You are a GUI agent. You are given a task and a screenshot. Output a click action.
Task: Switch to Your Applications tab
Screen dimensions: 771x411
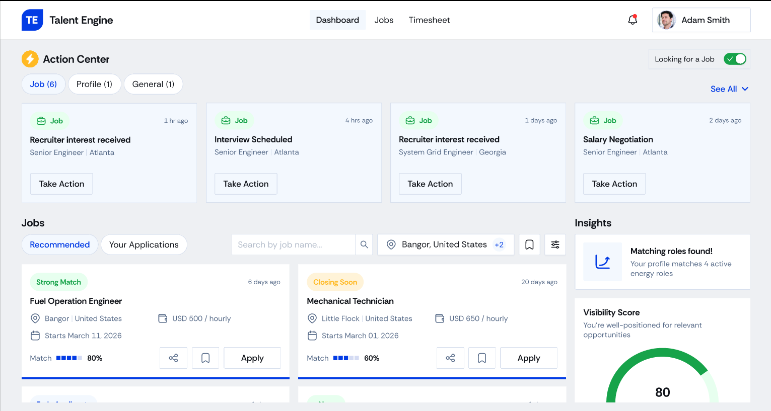(144, 244)
